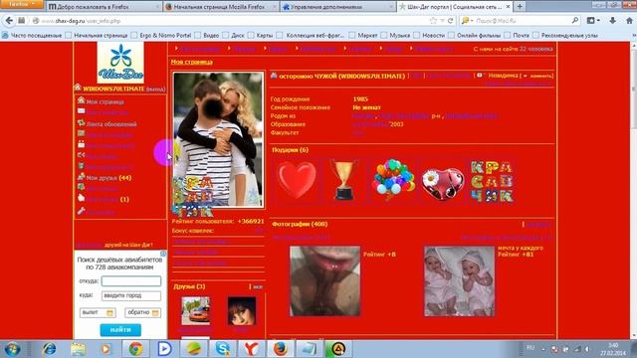Open the colorful balloons gift
Viewport: 637px width, 358px height.
[394, 180]
